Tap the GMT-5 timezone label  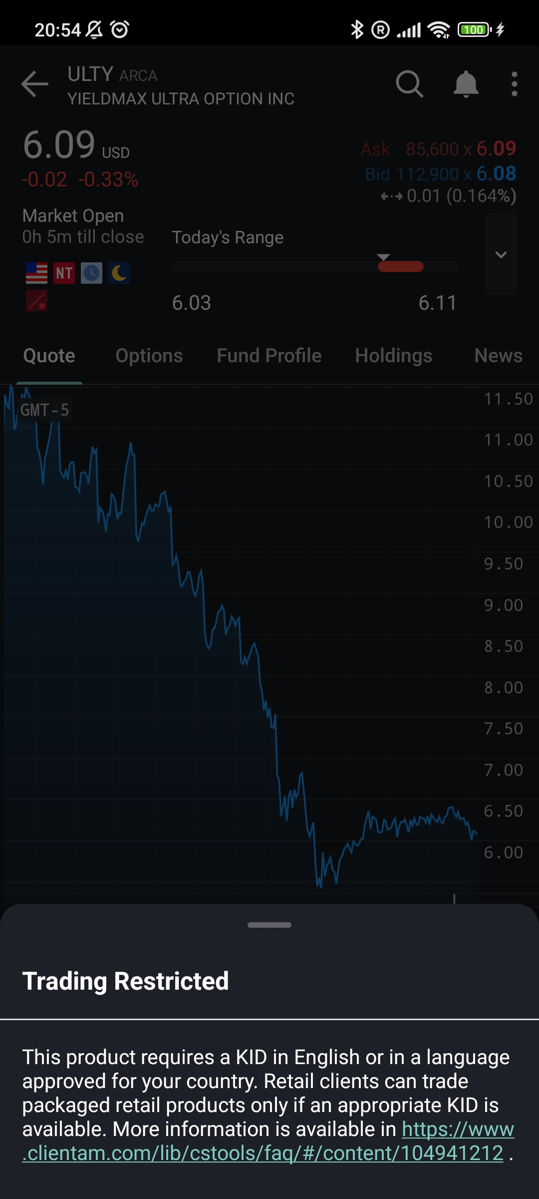[45, 410]
